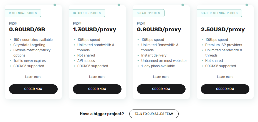Select the Static Residential Proxies label tag
Viewport: 258px width, 122px height.
coord(219,13)
